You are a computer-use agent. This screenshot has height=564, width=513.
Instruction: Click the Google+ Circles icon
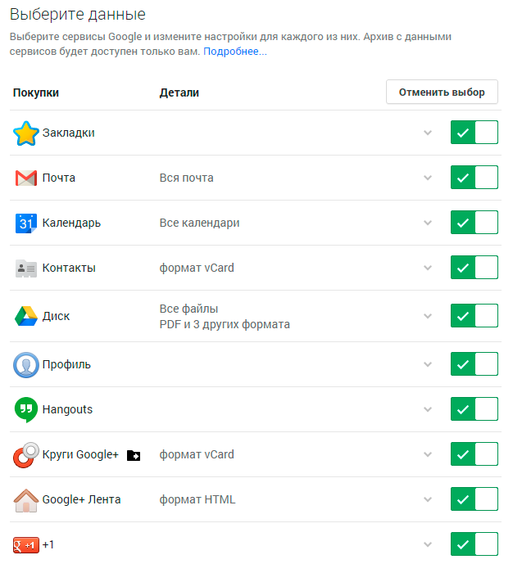[x=26, y=454]
